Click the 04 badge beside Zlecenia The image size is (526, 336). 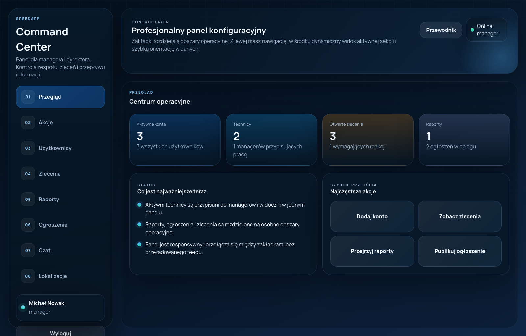[28, 174]
